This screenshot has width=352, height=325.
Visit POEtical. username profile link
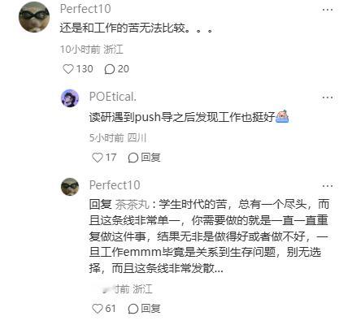pyautogui.click(x=113, y=97)
